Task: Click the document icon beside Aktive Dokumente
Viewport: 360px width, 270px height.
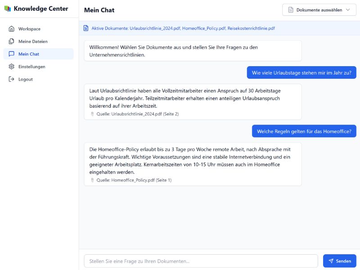Action: click(x=85, y=28)
